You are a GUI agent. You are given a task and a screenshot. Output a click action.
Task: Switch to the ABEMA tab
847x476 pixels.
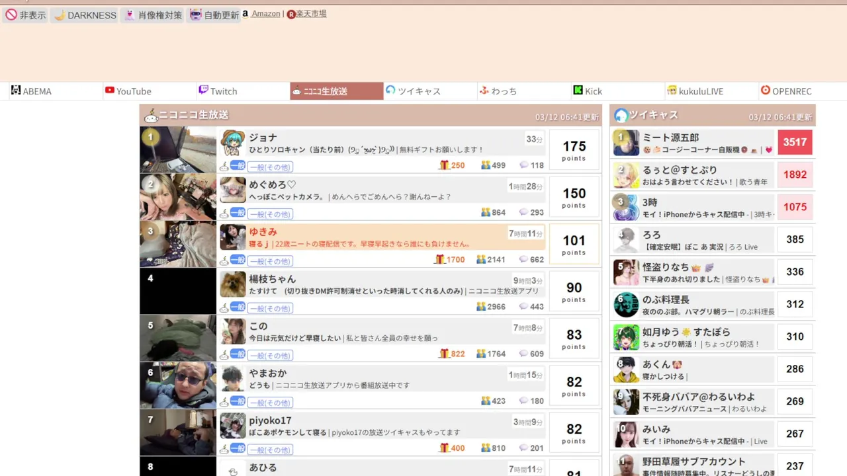pyautogui.click(x=56, y=91)
